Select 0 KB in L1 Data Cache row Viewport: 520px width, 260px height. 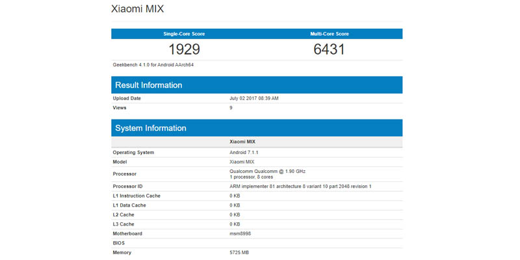pyautogui.click(x=235, y=205)
